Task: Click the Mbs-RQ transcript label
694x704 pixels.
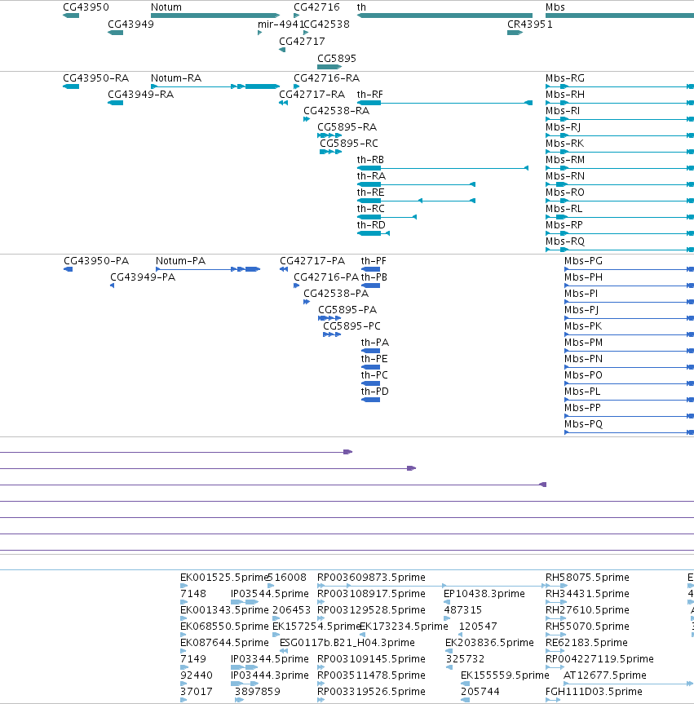Action: point(564,241)
